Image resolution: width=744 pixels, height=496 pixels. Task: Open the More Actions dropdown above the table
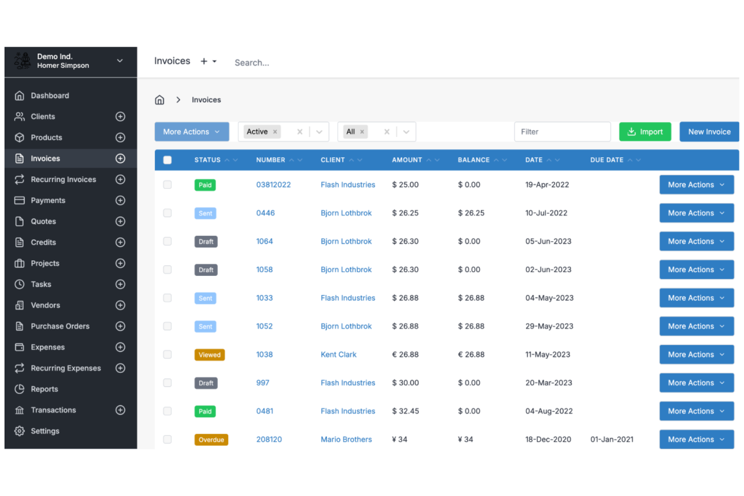click(x=192, y=131)
